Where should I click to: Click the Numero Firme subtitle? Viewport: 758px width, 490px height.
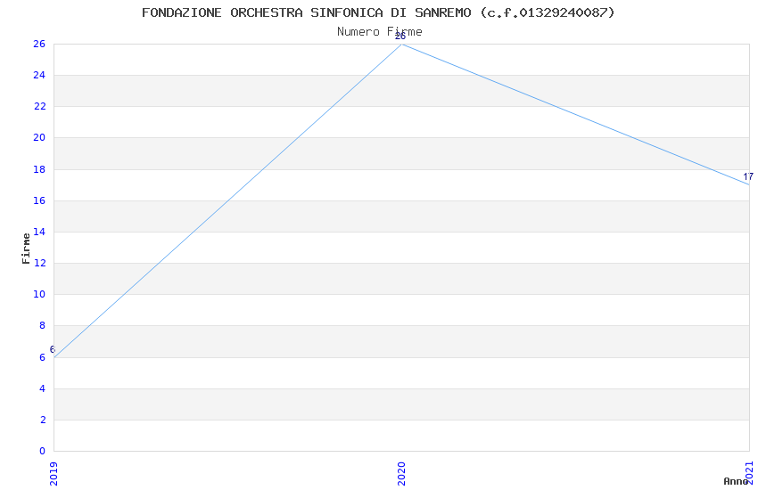380,32
